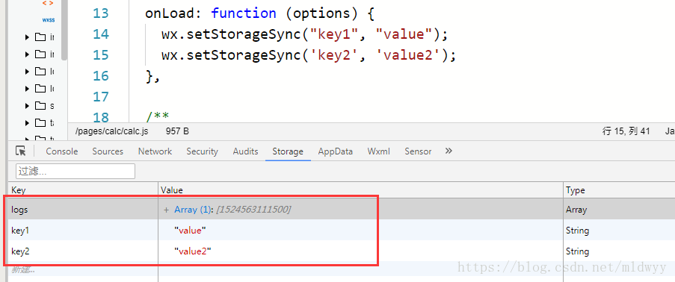Click the Array type cell of logs
The image size is (675, 282).
pos(619,210)
